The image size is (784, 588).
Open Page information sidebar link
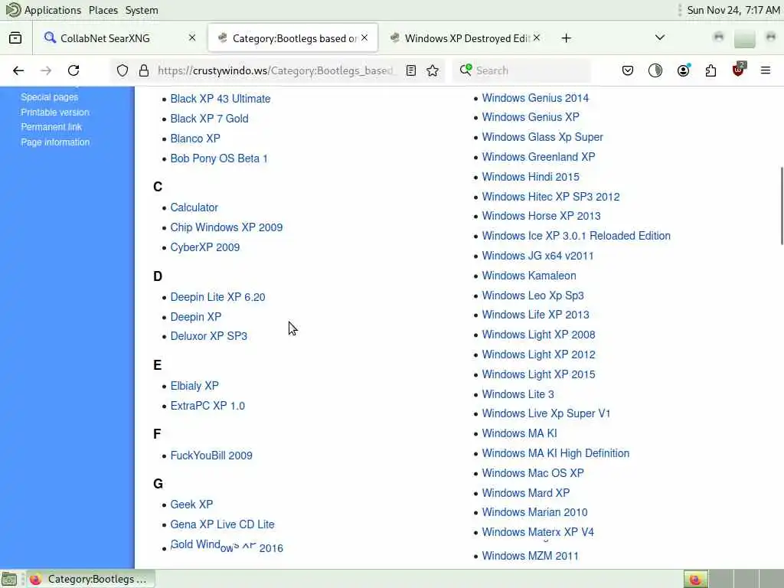[x=55, y=142]
